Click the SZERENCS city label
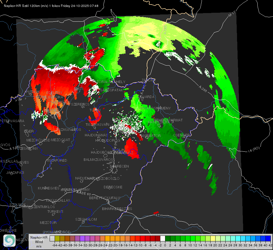The image size is (273, 250). tap(80, 104)
